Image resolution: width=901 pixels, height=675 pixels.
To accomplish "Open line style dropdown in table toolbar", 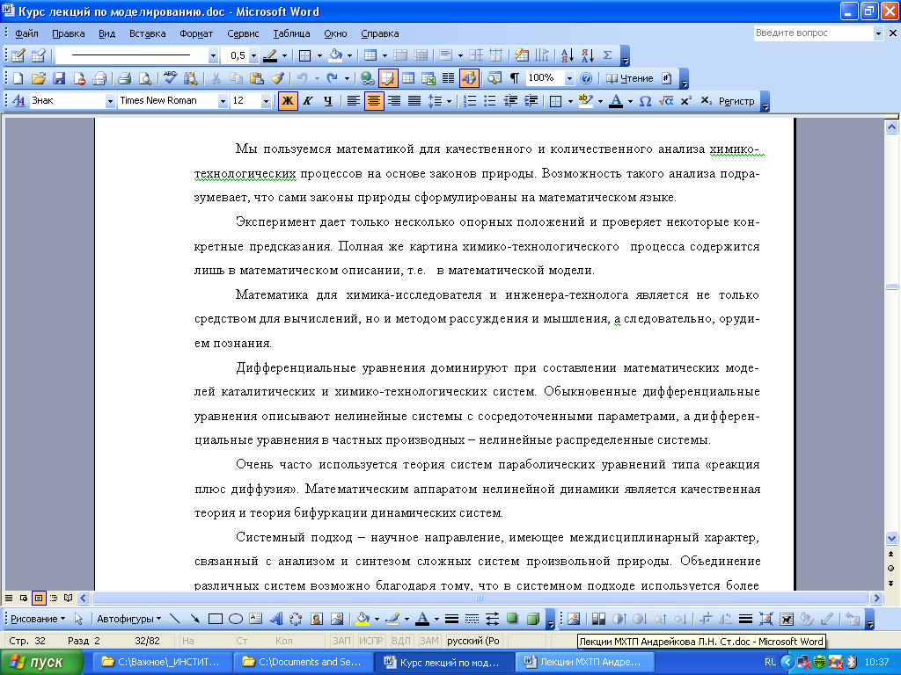I will [x=213, y=55].
